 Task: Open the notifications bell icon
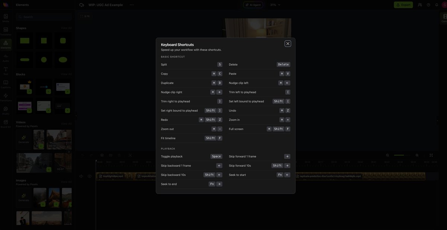[x=437, y=5]
